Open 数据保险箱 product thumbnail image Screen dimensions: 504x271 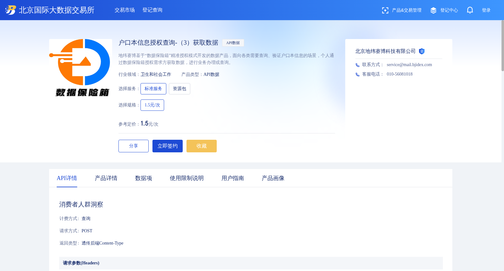(x=81, y=68)
